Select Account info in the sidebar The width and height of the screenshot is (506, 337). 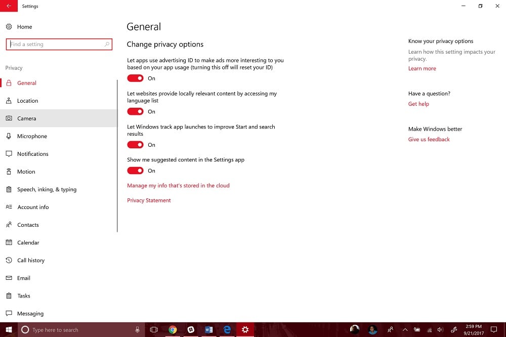33,207
